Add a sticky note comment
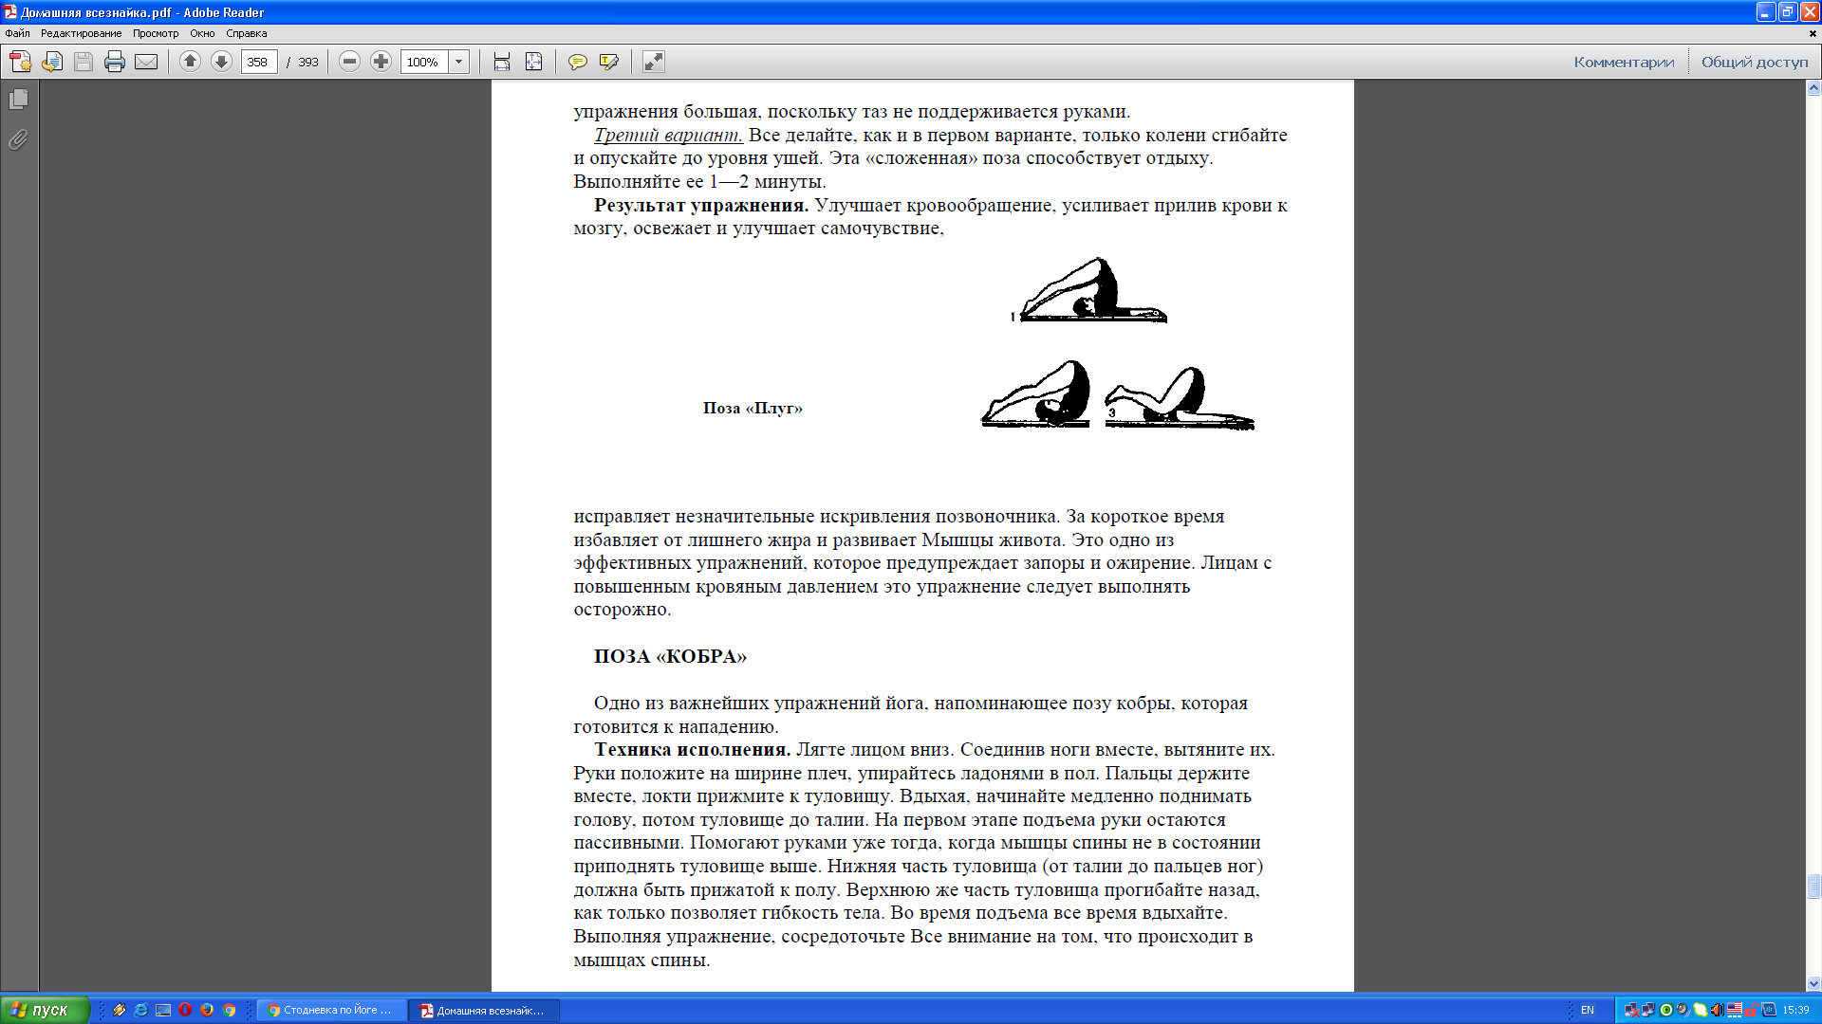Screen dimensions: 1822x1024 (577, 62)
